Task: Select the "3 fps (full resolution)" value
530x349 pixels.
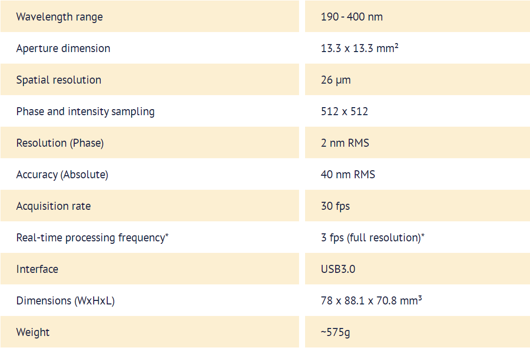Action: point(371,237)
